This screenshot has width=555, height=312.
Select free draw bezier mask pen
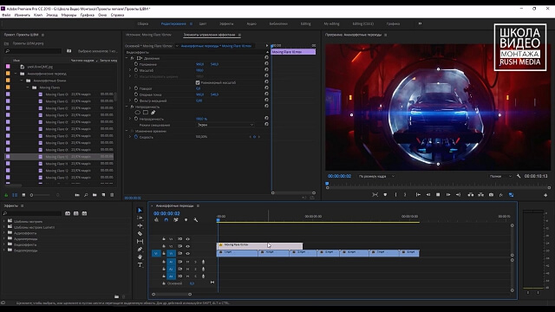coord(153,113)
